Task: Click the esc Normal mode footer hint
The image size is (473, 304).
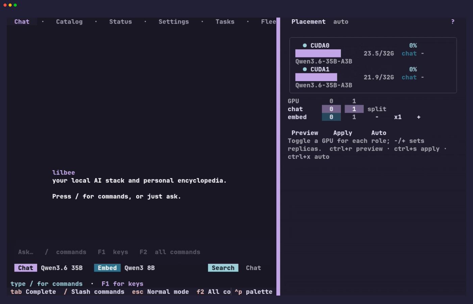Action: tap(160, 292)
